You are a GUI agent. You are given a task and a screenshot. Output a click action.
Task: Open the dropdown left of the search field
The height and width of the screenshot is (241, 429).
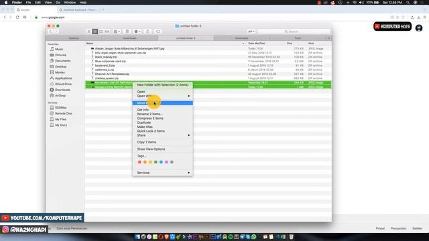click(x=251, y=31)
